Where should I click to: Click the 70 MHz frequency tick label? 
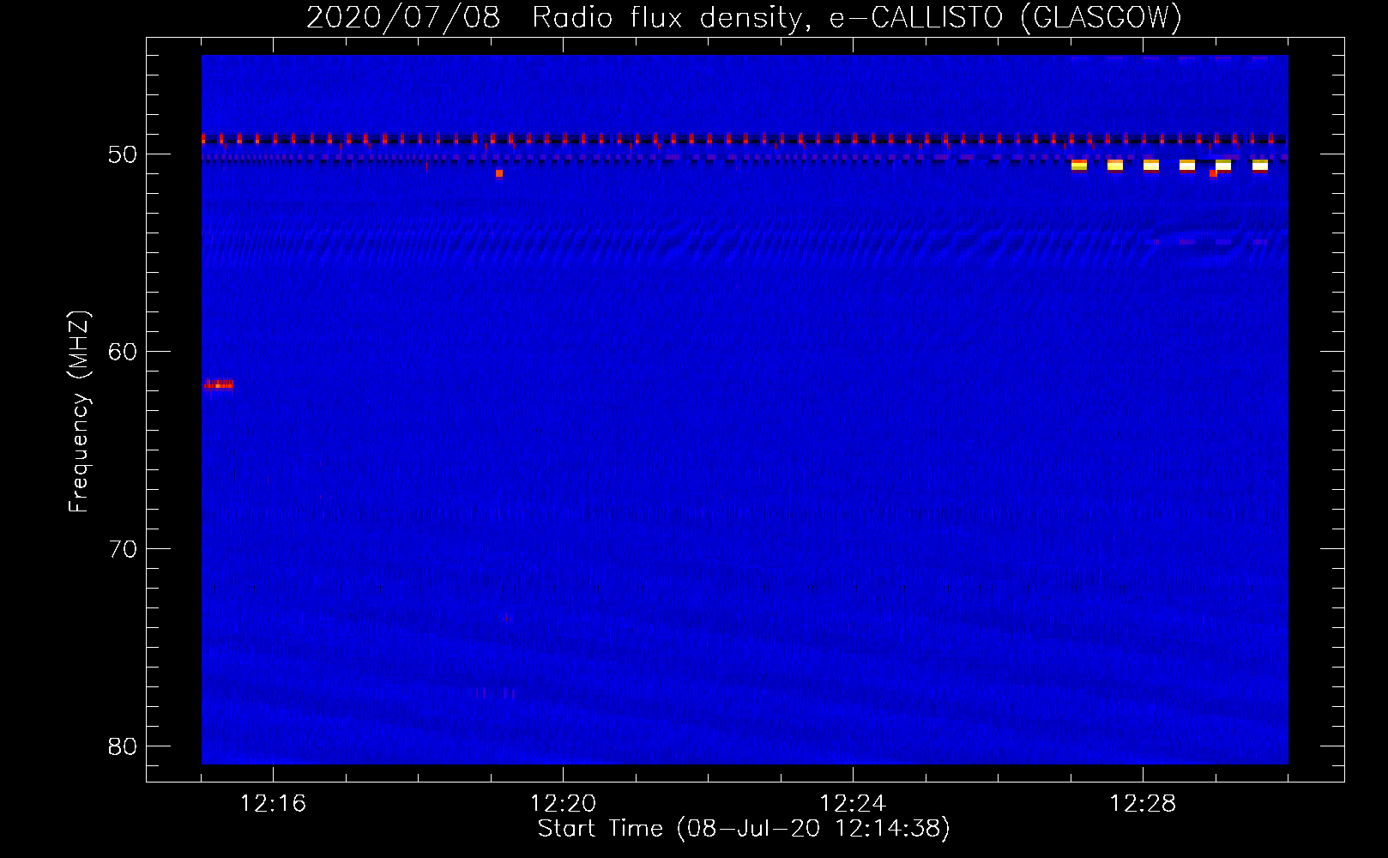(123, 549)
